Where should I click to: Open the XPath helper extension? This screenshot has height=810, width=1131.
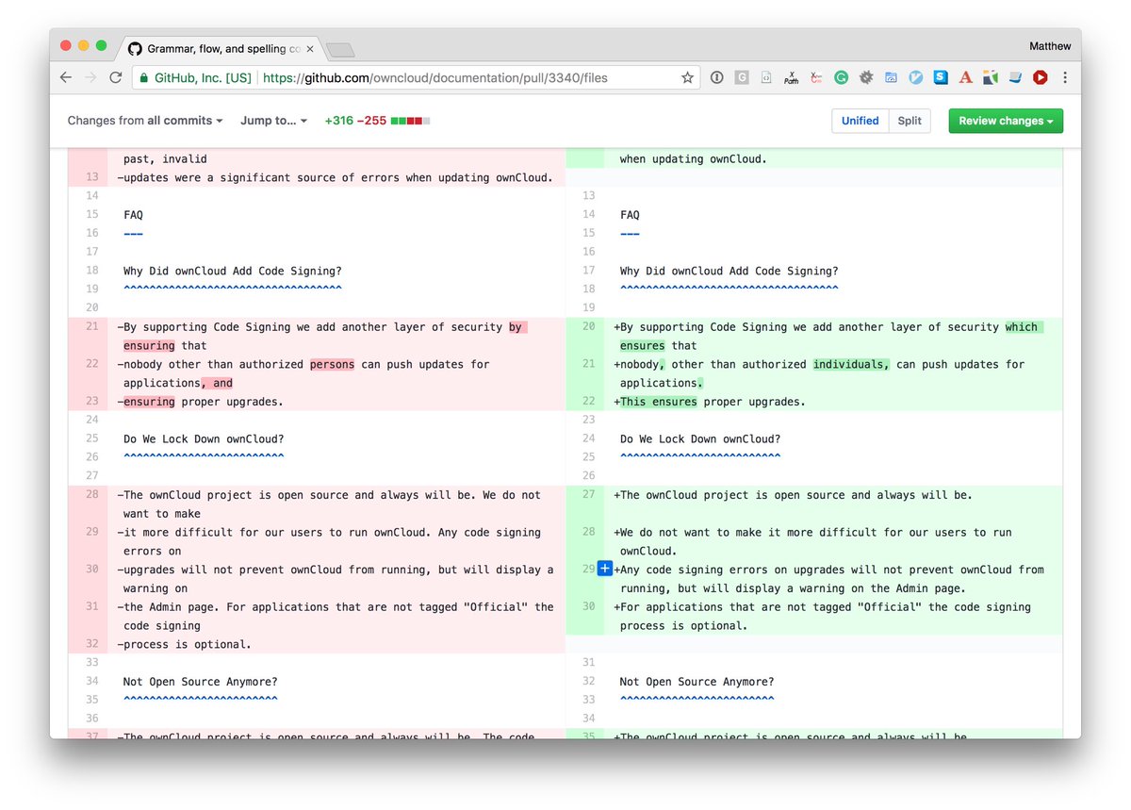pos(792,78)
